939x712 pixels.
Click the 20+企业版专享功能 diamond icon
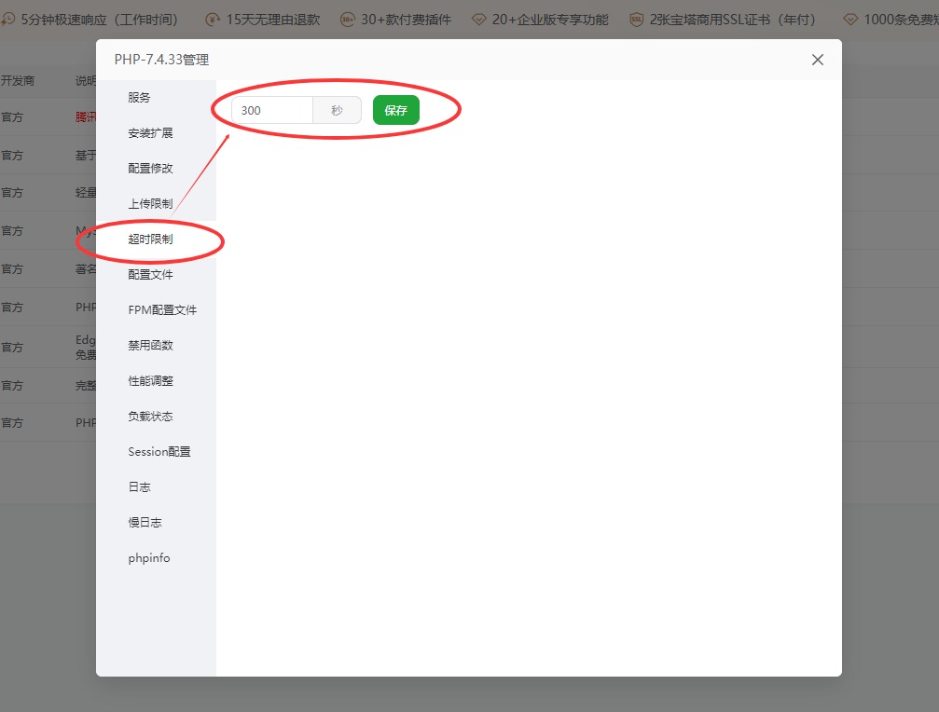pos(479,18)
